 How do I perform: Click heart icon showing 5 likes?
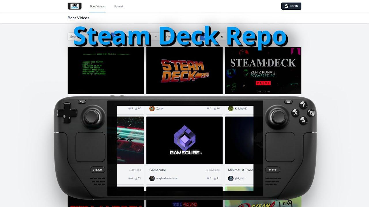point(129,109)
